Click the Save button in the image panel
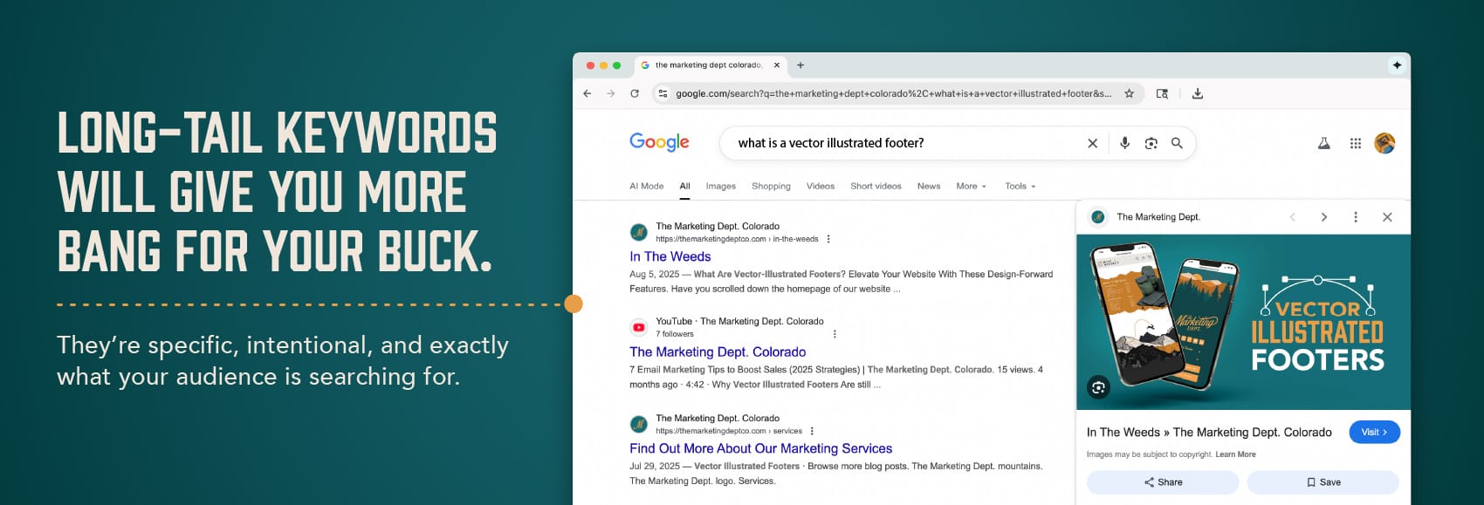 point(1323,482)
